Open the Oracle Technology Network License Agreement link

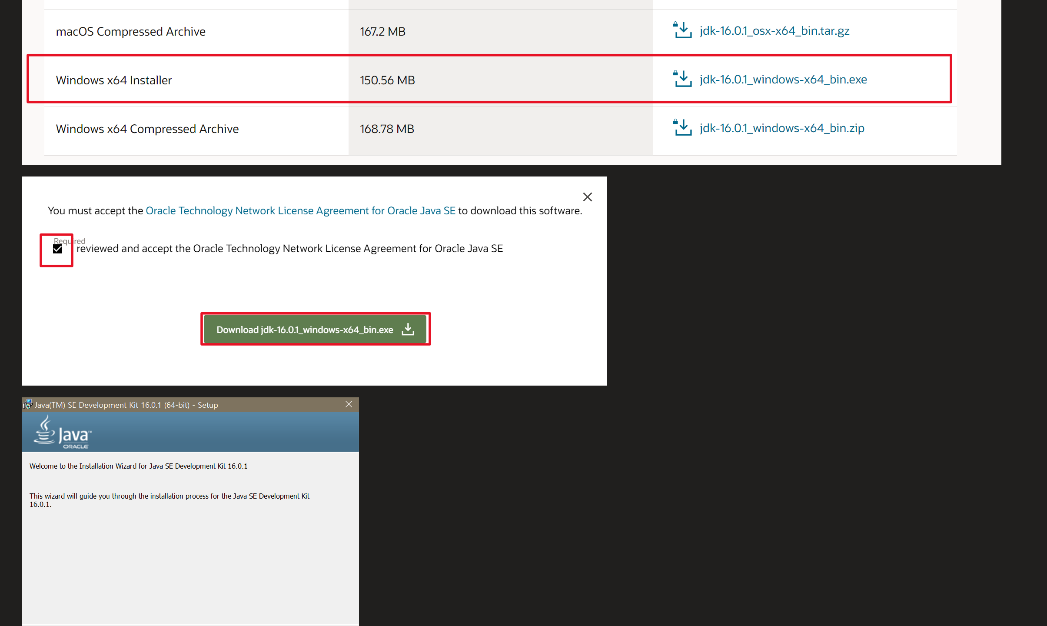click(300, 211)
